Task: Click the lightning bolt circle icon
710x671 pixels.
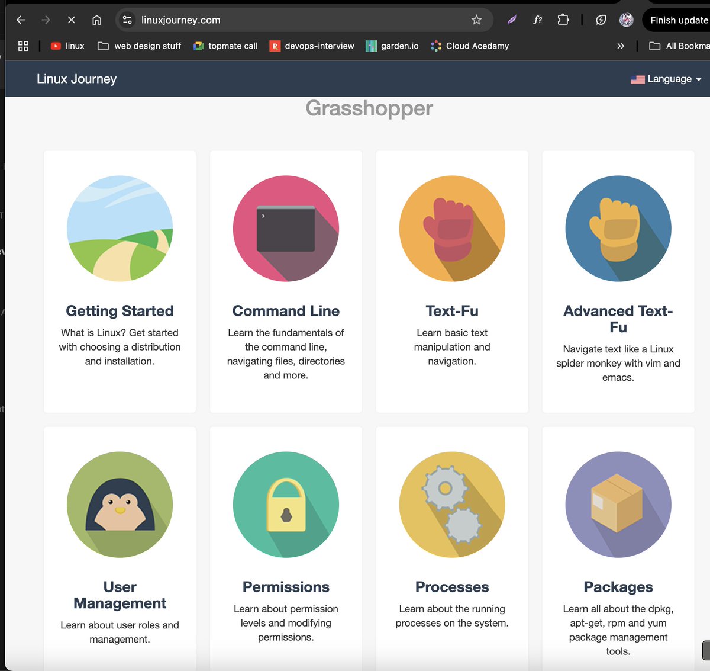Action: tap(601, 20)
